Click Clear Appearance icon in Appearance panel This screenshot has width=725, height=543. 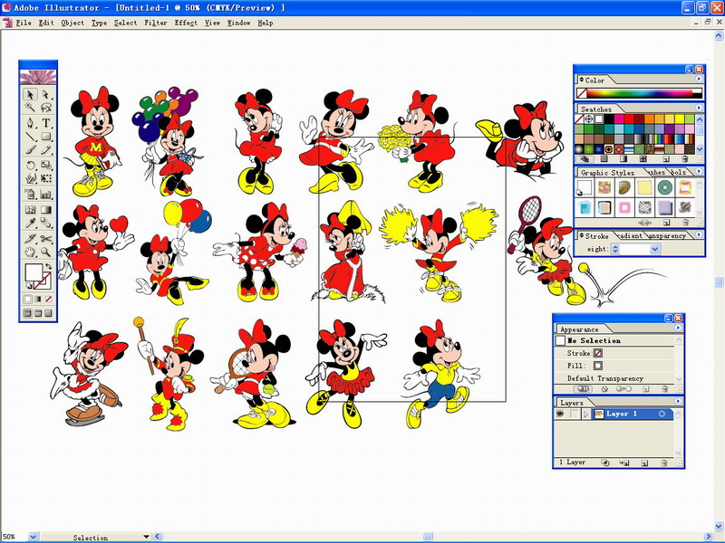(x=604, y=389)
